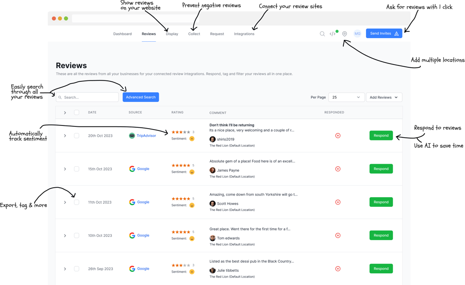Viewport: 465px width, 285px height.
Task: Select the 15th Oct 2023 review checkbox
Action: pyautogui.click(x=76, y=169)
